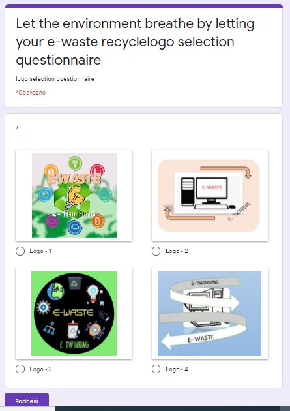Click the PC tower in Logo 2

[x=188, y=191]
